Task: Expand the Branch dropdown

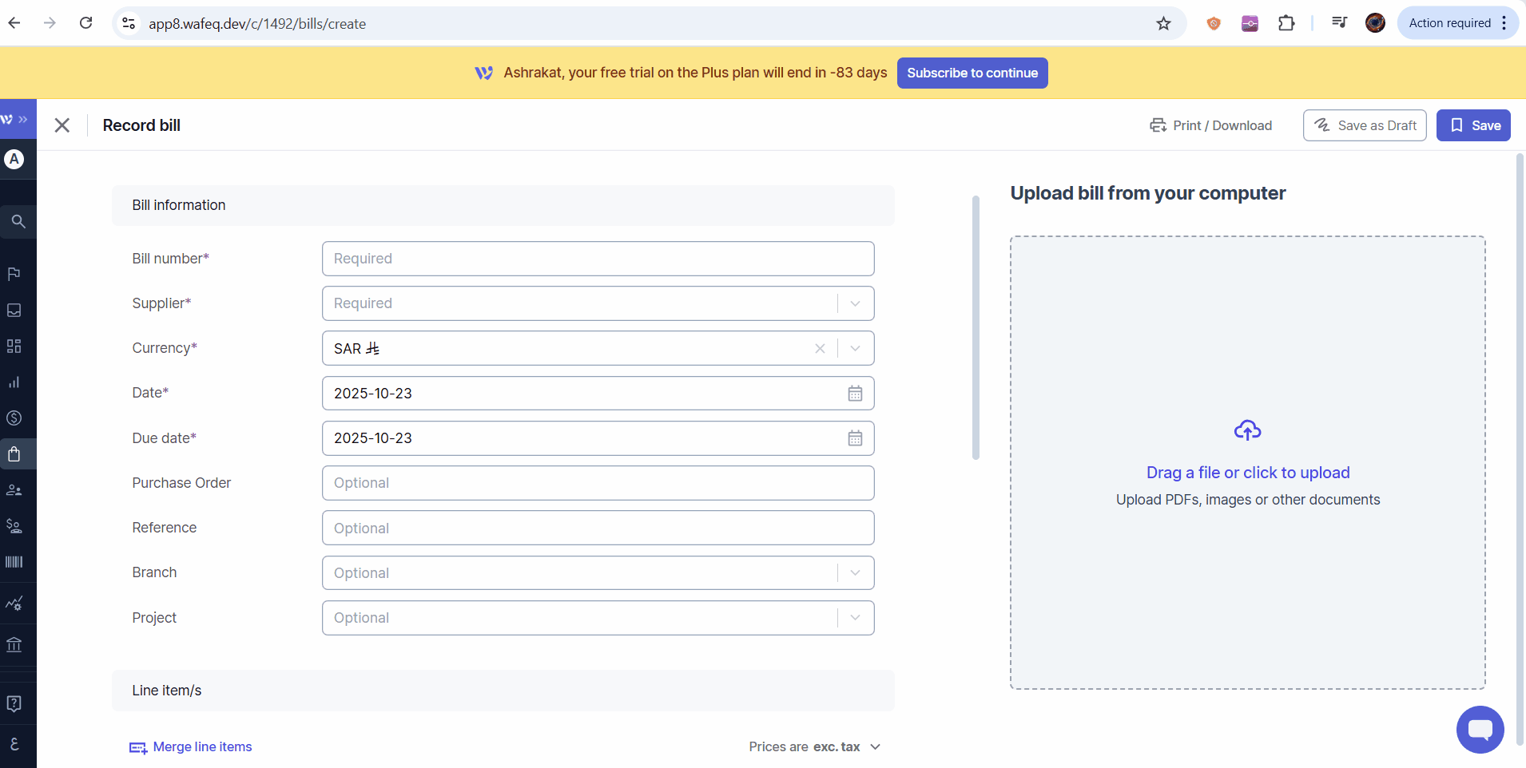Action: pyautogui.click(x=855, y=573)
